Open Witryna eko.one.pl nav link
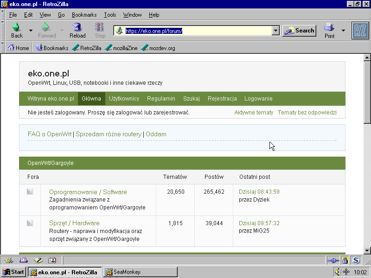 pyautogui.click(x=51, y=99)
